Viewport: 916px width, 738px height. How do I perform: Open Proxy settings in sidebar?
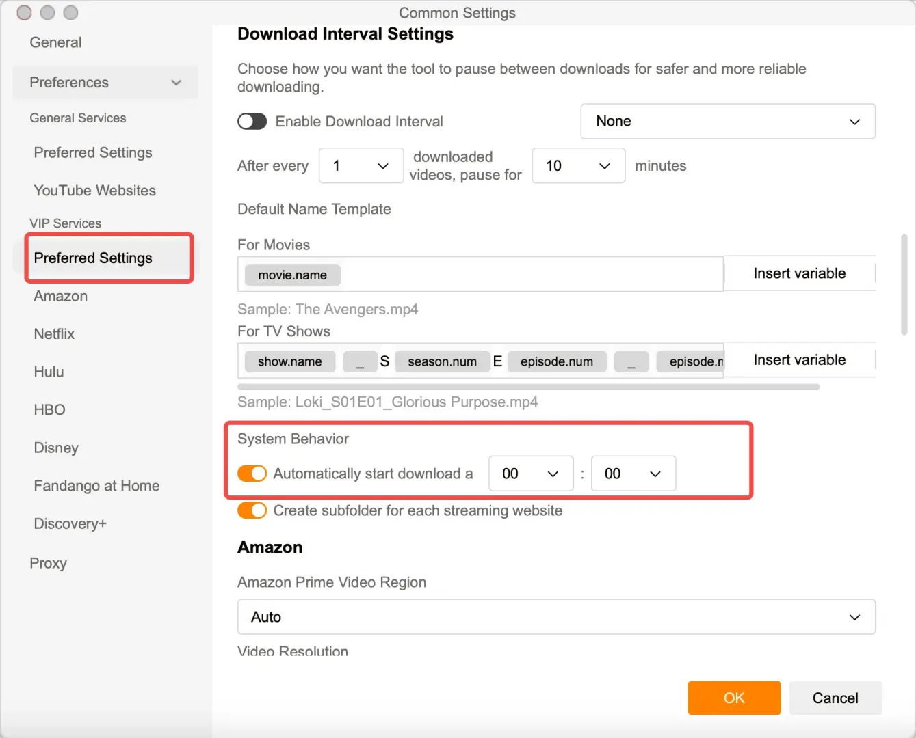click(x=48, y=563)
